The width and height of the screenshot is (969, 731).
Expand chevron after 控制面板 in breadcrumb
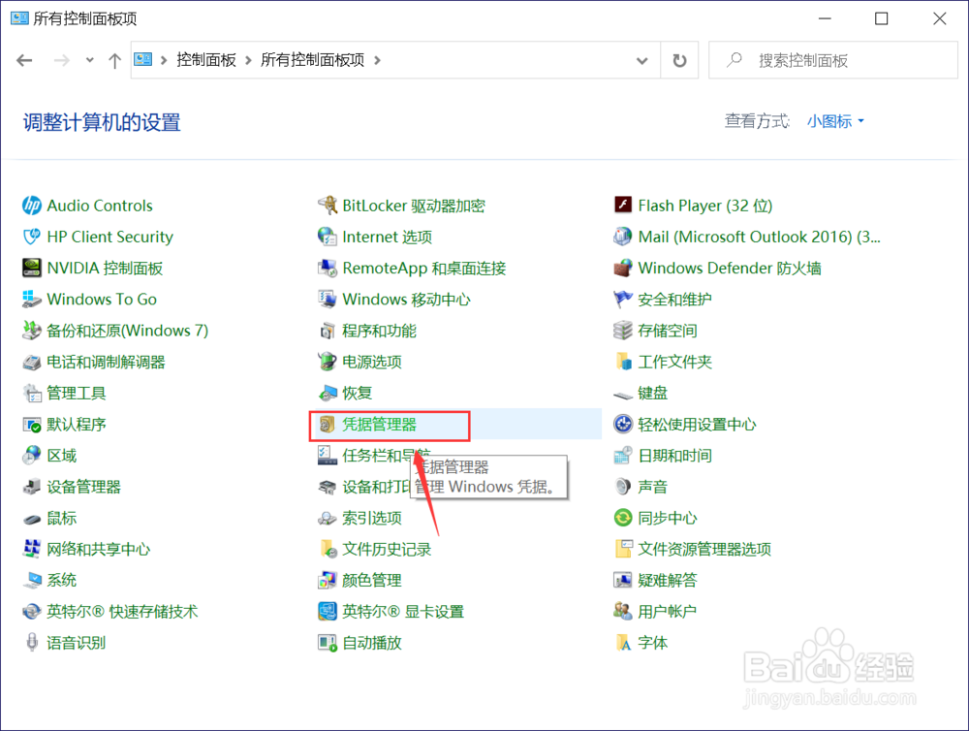tap(248, 60)
